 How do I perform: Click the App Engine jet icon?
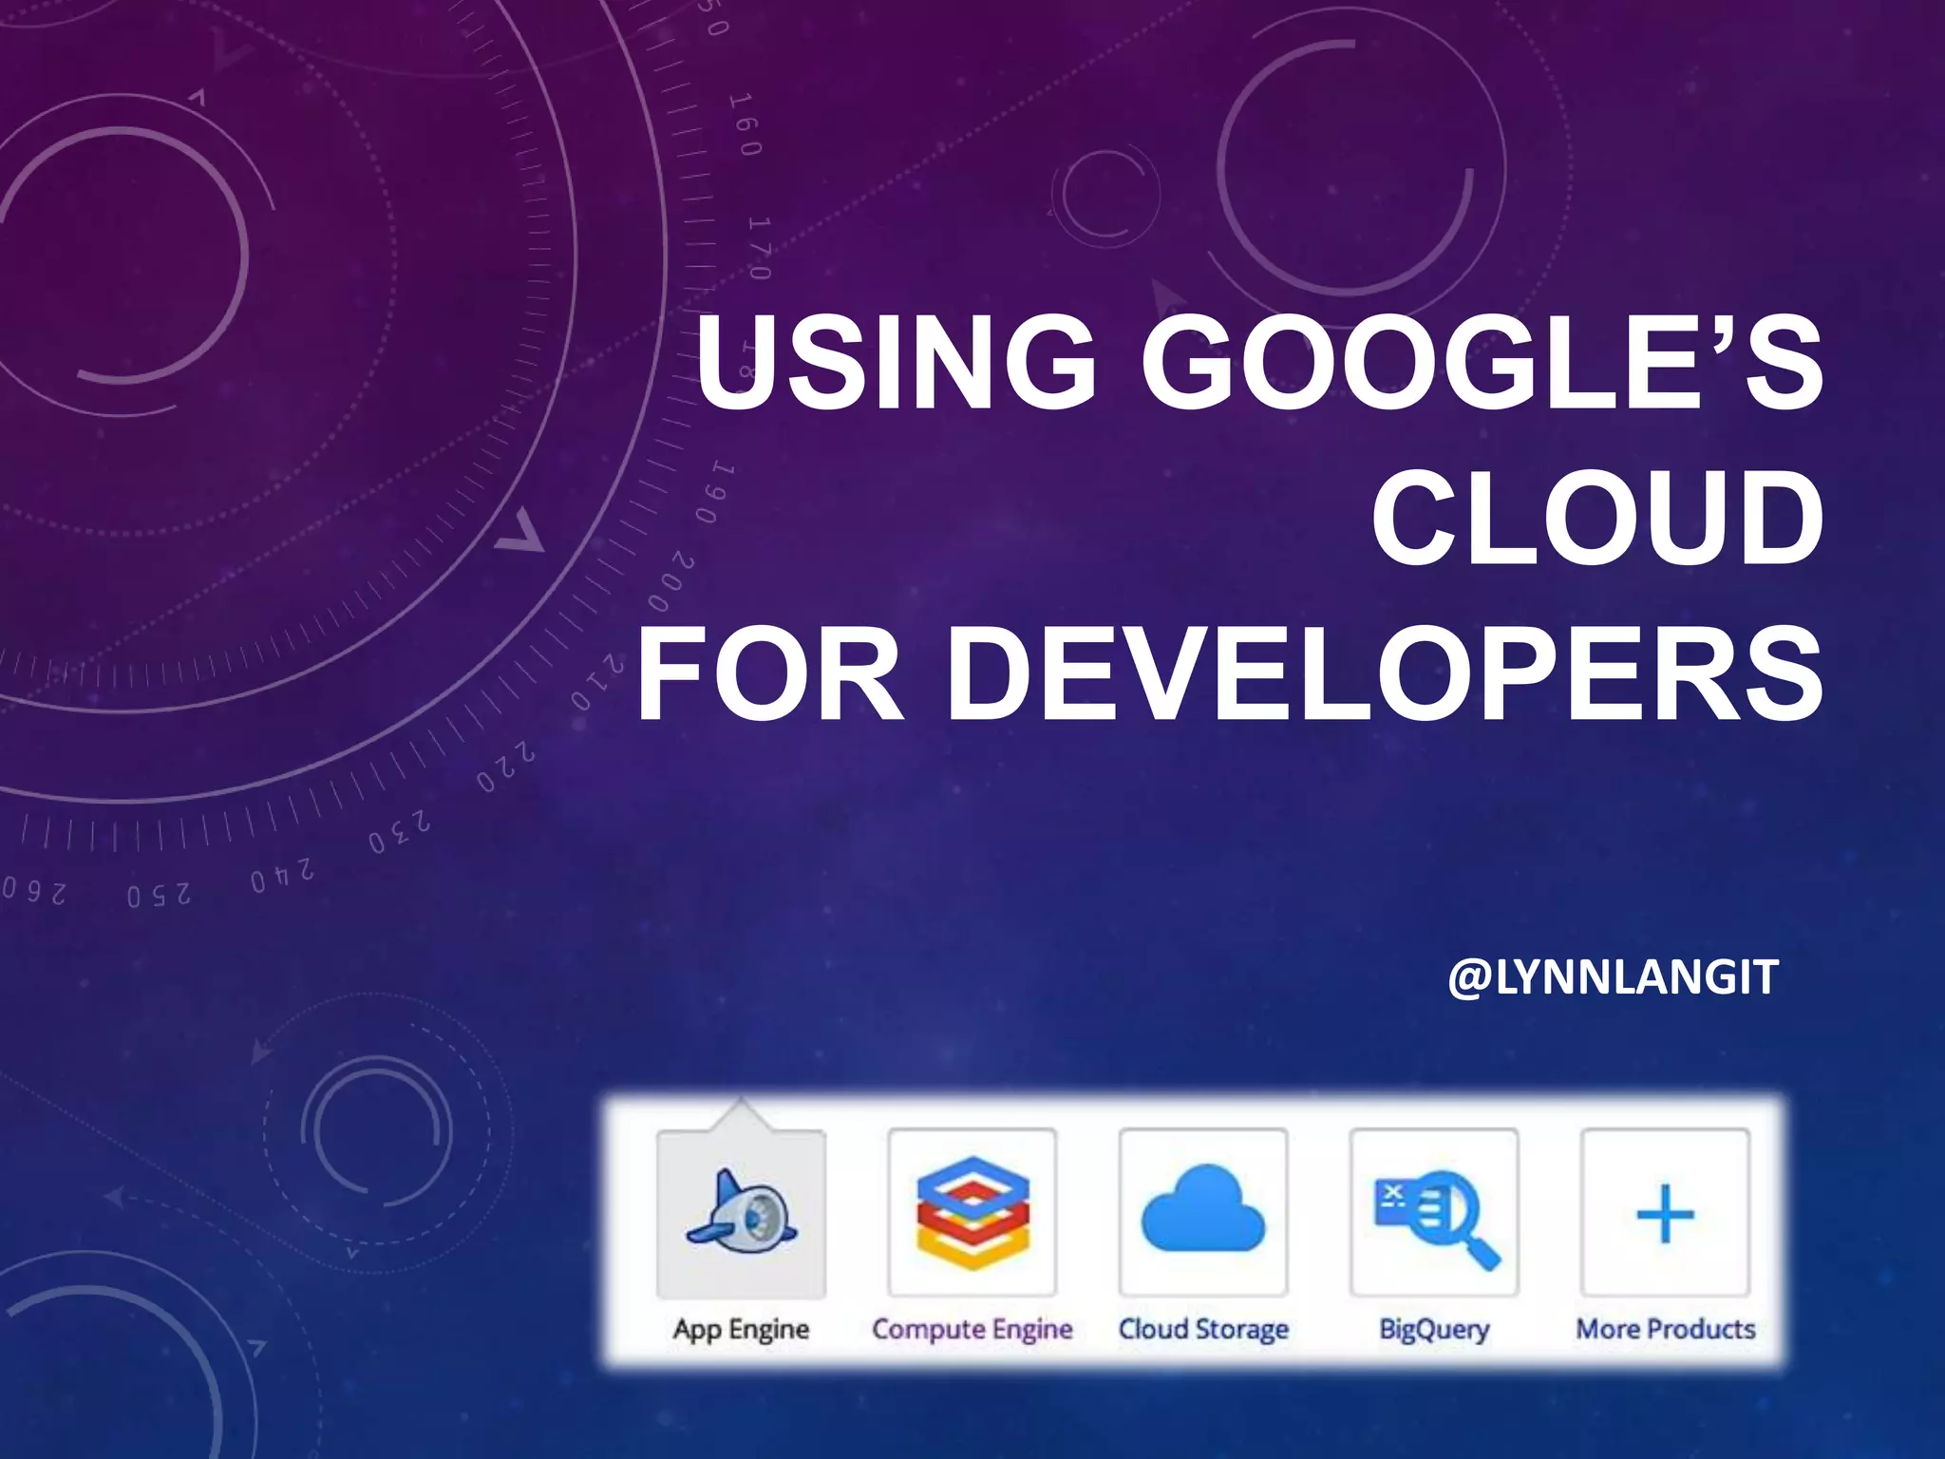[741, 1213]
